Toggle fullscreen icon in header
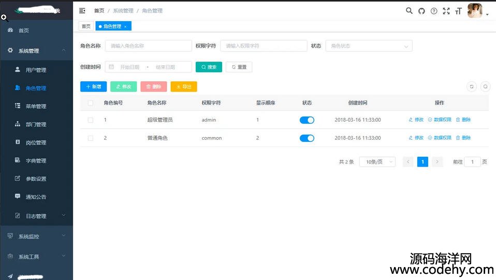Image resolution: width=496 pixels, height=280 pixels. pyautogui.click(x=446, y=11)
